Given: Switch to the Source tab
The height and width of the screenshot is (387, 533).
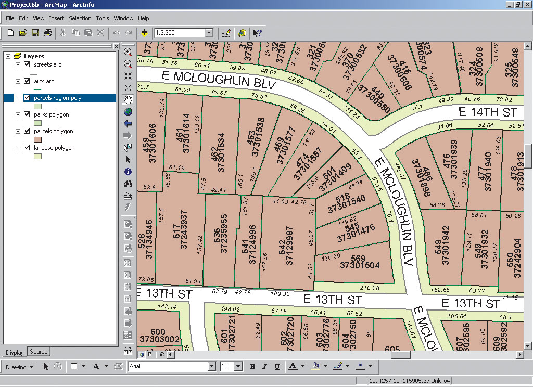Looking at the screenshot, I should coord(39,352).
